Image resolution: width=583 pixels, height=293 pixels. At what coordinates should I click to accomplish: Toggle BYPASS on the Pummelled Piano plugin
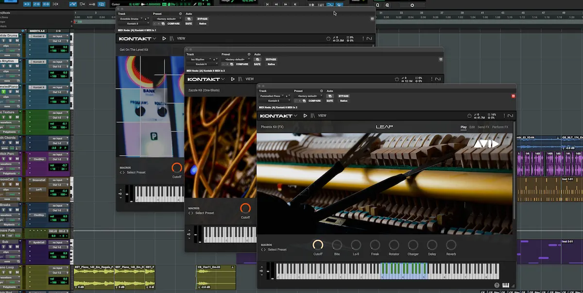[x=343, y=96]
